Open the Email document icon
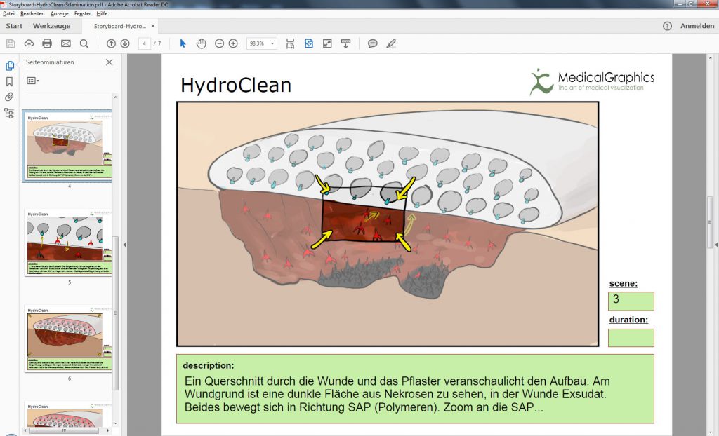Viewport: 719px width, 436px height. (x=65, y=43)
